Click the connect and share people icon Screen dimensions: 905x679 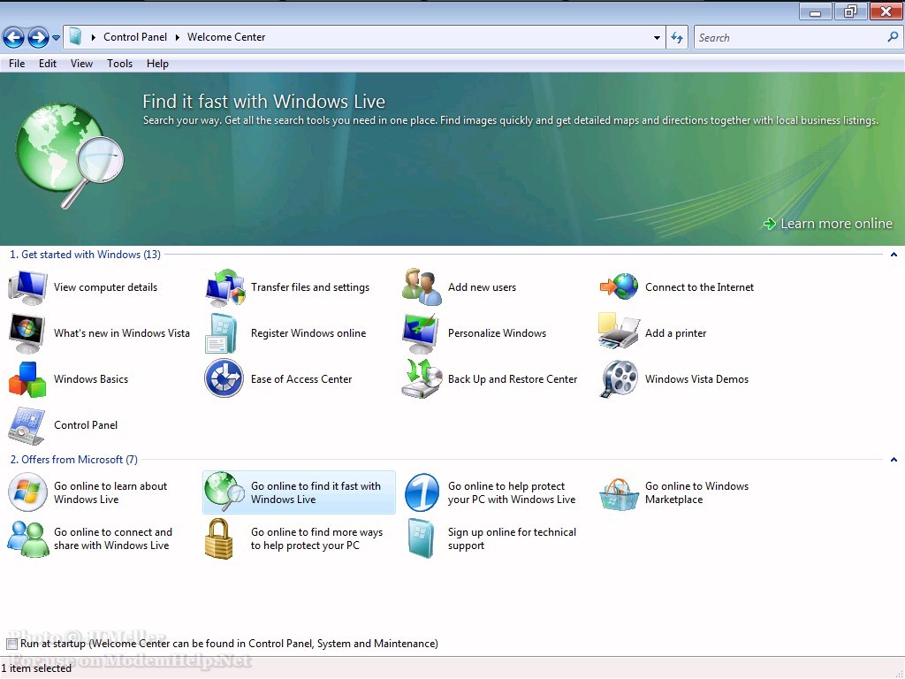(x=27, y=538)
